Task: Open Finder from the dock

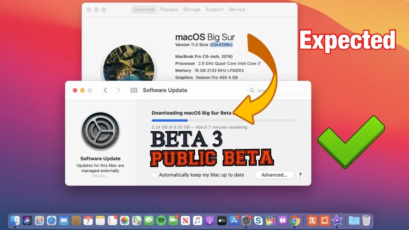Action: pos(15,220)
